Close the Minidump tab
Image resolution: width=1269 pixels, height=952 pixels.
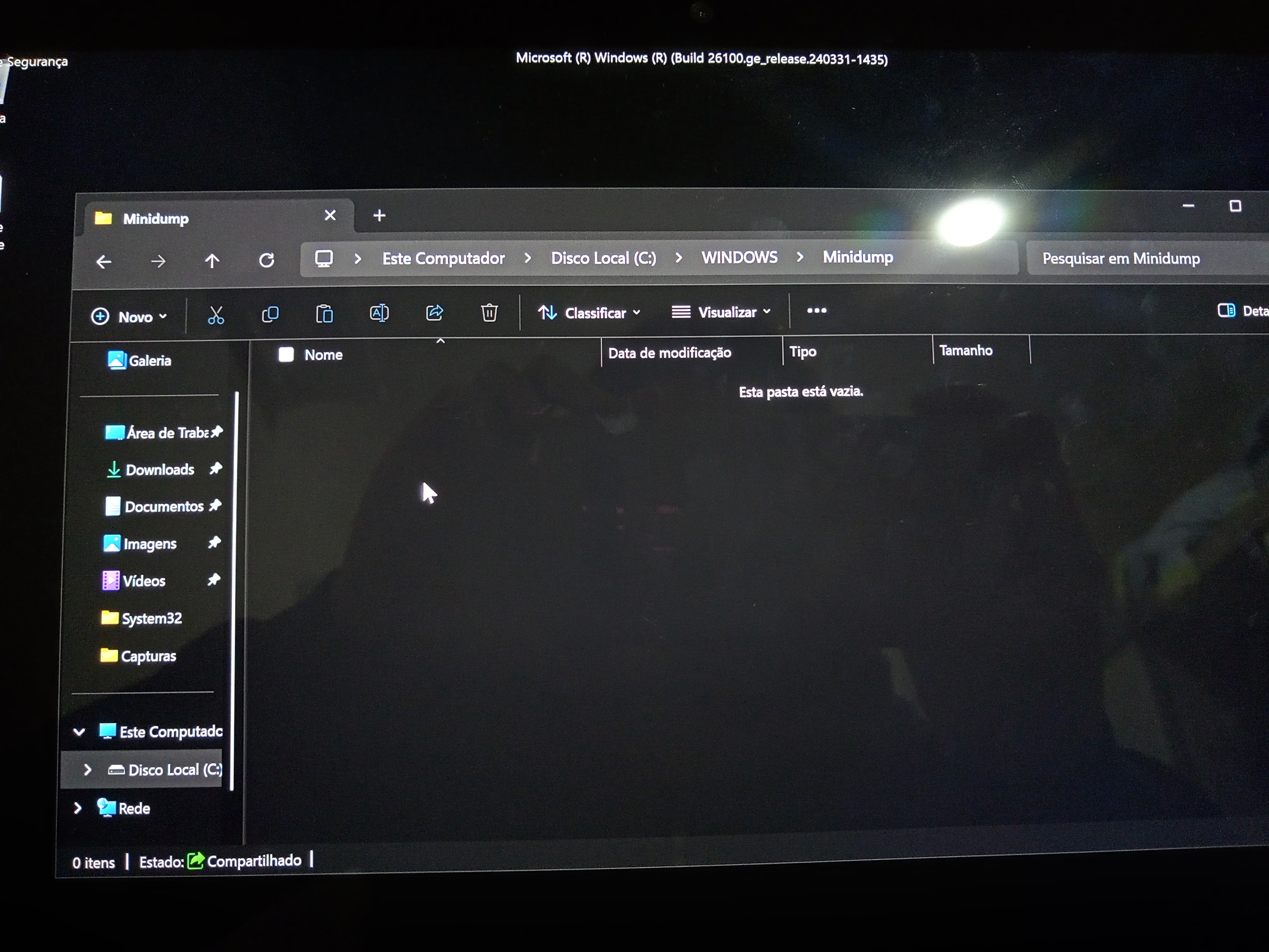(330, 215)
